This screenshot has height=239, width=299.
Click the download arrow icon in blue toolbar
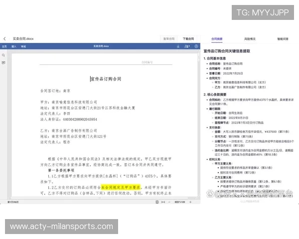(x=178, y=46)
